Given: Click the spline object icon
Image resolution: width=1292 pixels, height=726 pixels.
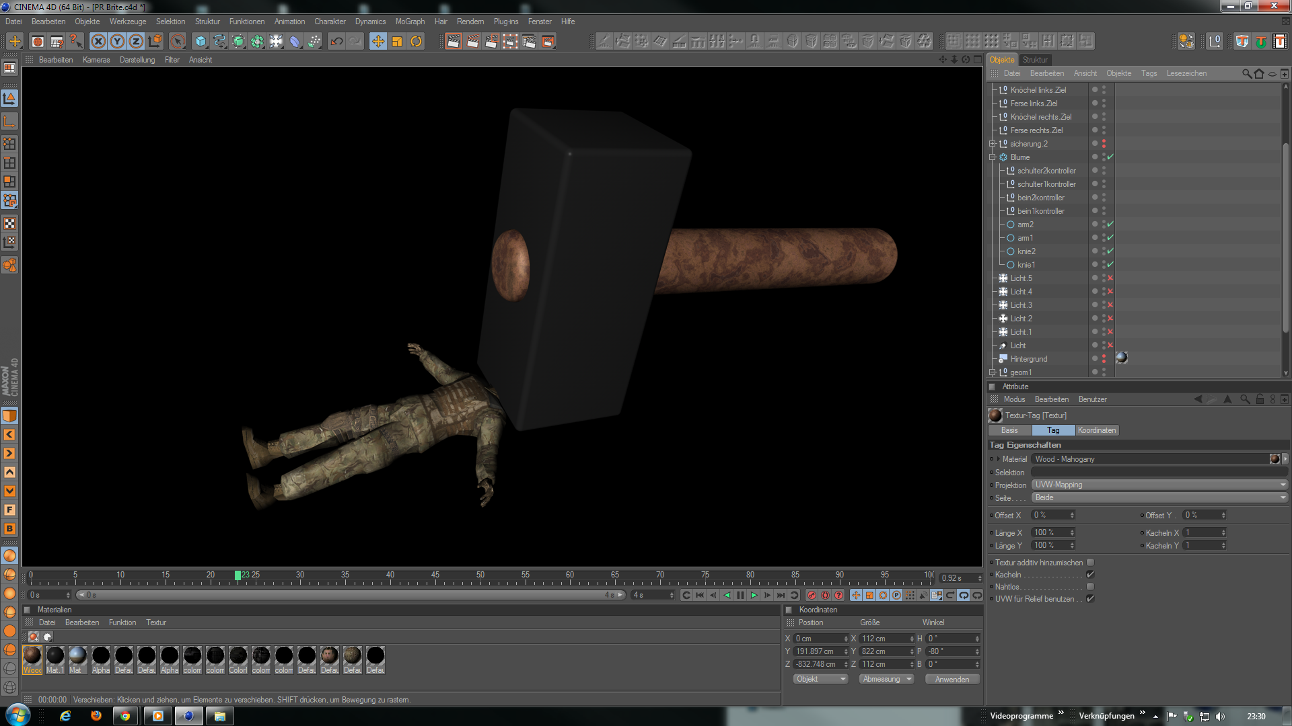Looking at the screenshot, I should pyautogui.click(x=219, y=42).
